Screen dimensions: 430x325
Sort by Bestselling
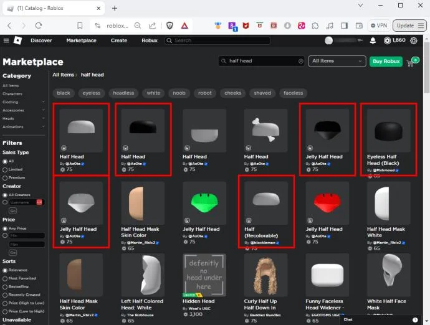coord(5,286)
